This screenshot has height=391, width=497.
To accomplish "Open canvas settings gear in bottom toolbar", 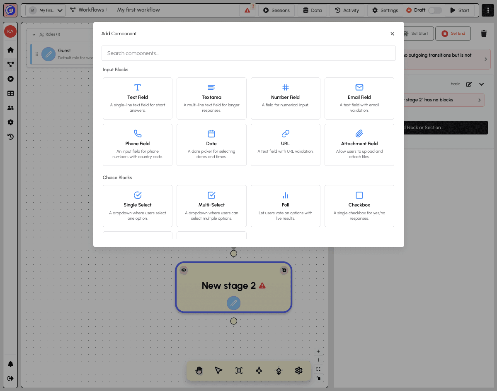I will pyautogui.click(x=298, y=370).
